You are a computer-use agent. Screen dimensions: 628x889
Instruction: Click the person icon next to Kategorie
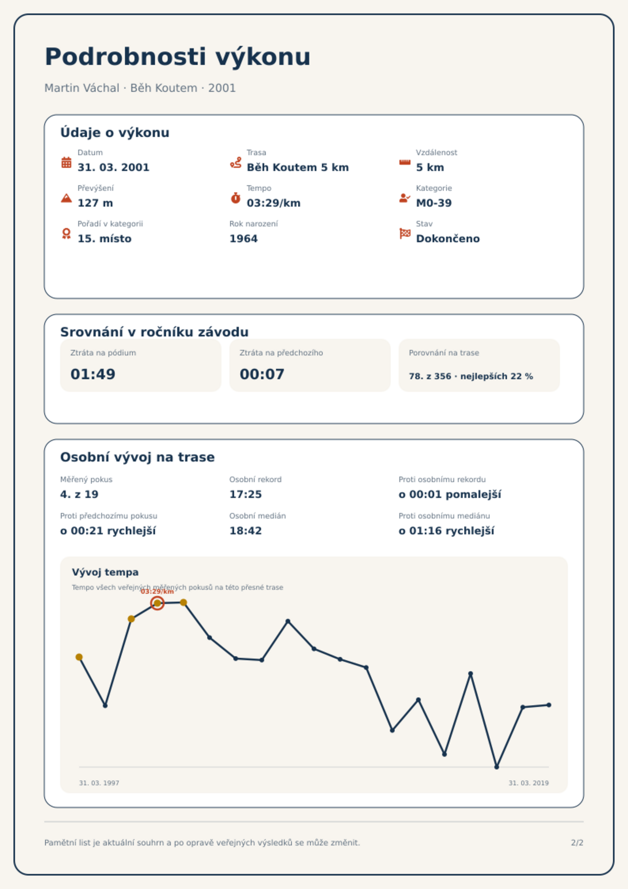[x=405, y=198]
